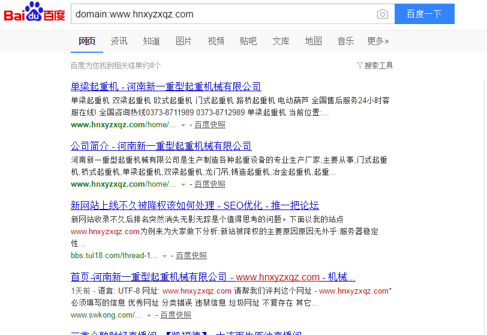Open 百度快照 for 公司简介 result
The height and width of the screenshot is (335, 487).
(210, 184)
